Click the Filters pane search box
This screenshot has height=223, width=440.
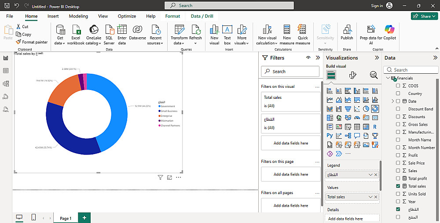pos(290,72)
